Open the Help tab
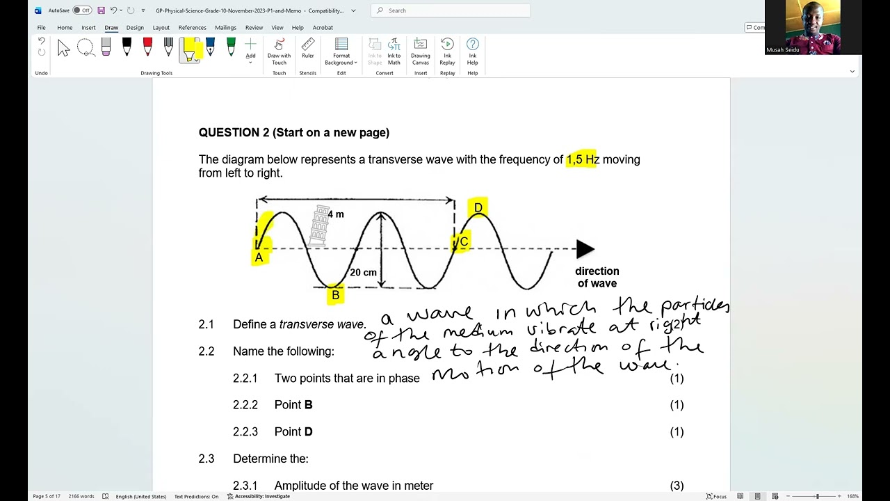This screenshot has height=501, width=890. 298,28
